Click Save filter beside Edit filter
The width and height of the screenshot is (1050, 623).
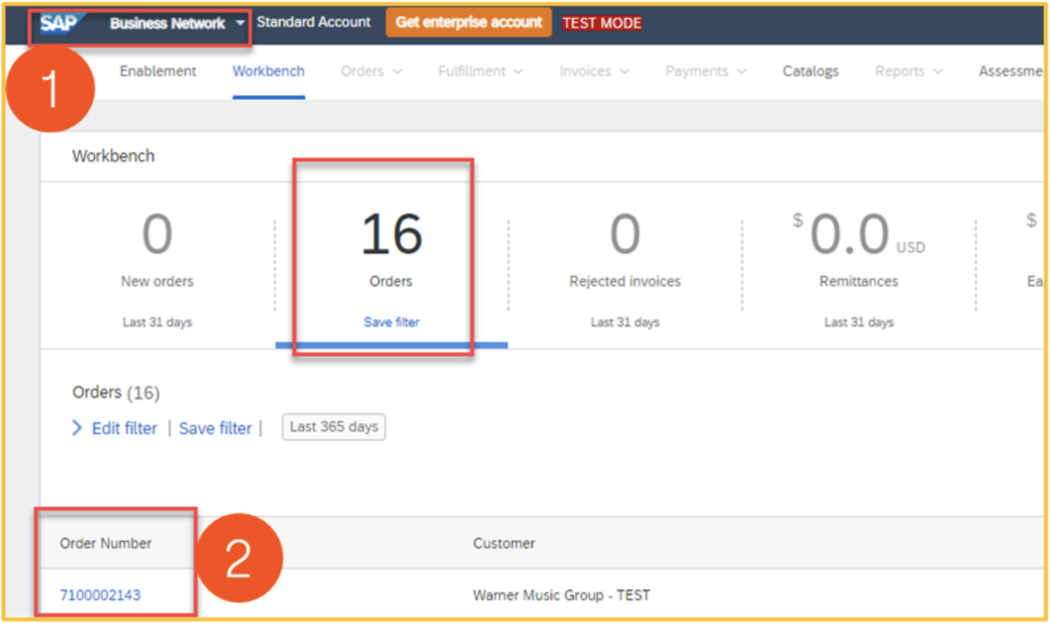pos(215,428)
